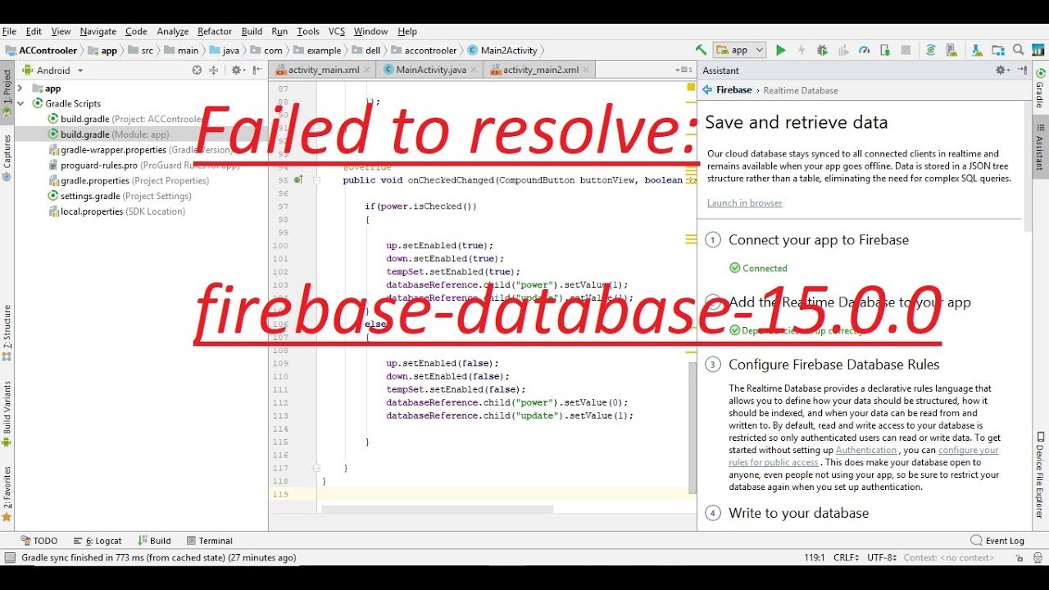Click Collapse All icon in Project panel
This screenshot has height=590, width=1049.
(x=214, y=70)
